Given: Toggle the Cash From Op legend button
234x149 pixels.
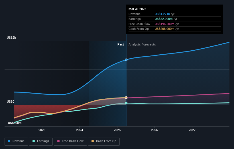Looking at the screenshot, I should pyautogui.click(x=104, y=141).
